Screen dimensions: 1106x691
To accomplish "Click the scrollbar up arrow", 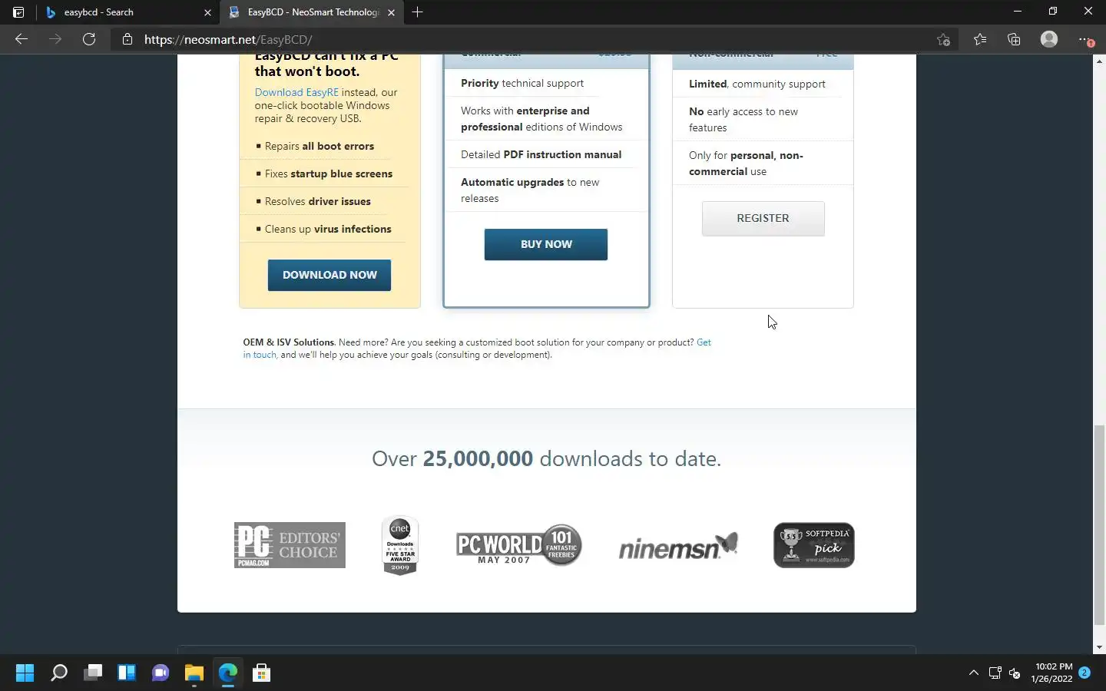I will pos(1099,61).
